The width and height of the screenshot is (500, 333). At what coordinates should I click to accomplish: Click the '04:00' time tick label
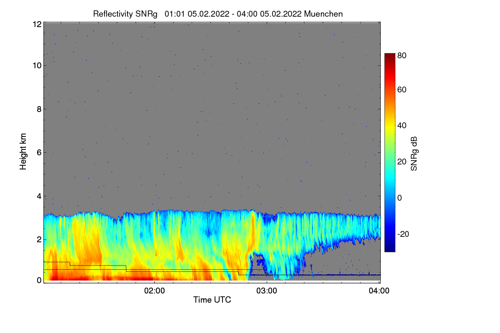[x=379, y=291]
